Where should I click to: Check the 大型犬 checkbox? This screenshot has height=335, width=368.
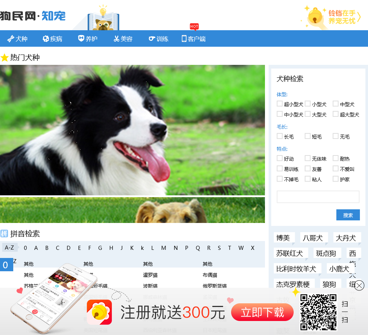click(x=307, y=114)
